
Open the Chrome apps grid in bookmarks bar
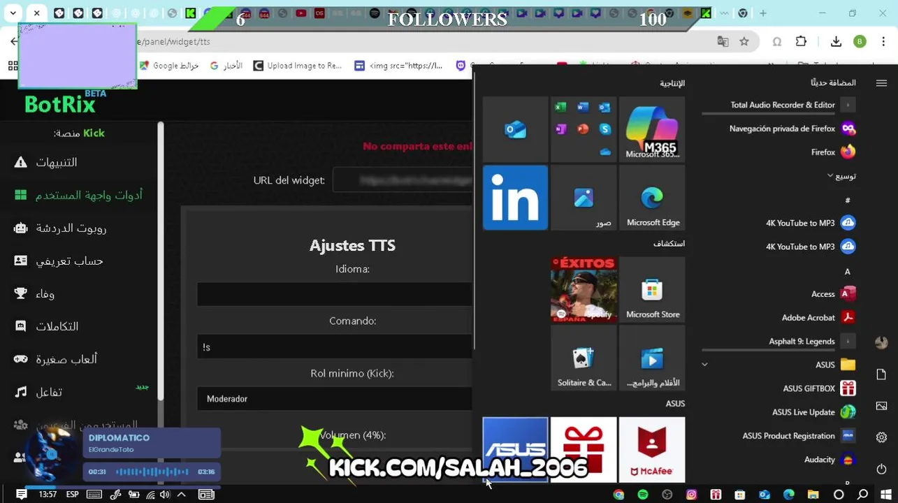pyautogui.click(x=13, y=66)
